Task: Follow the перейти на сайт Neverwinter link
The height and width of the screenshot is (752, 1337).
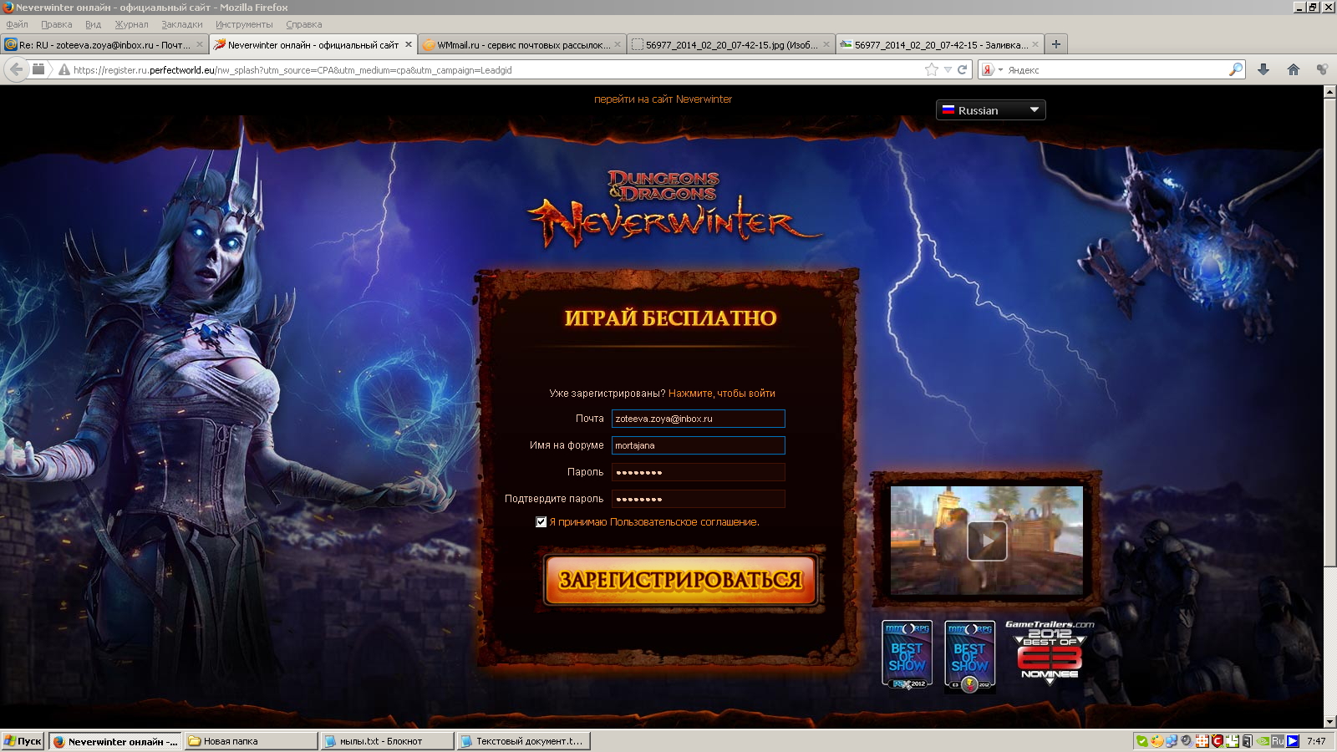Action: [x=663, y=99]
